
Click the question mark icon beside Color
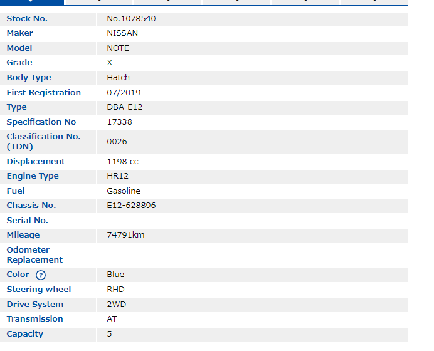41,275
